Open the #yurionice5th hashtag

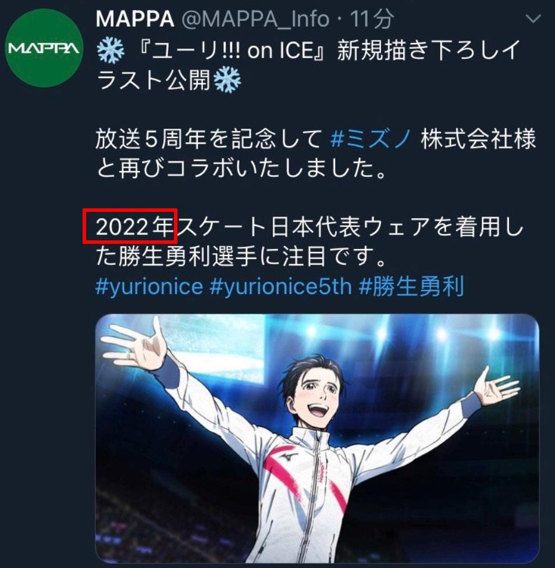point(281,286)
